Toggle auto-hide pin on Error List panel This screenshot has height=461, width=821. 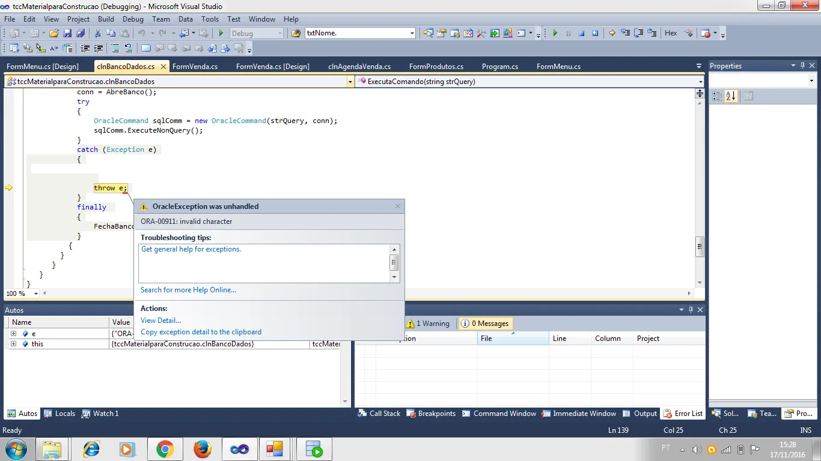[691, 310]
